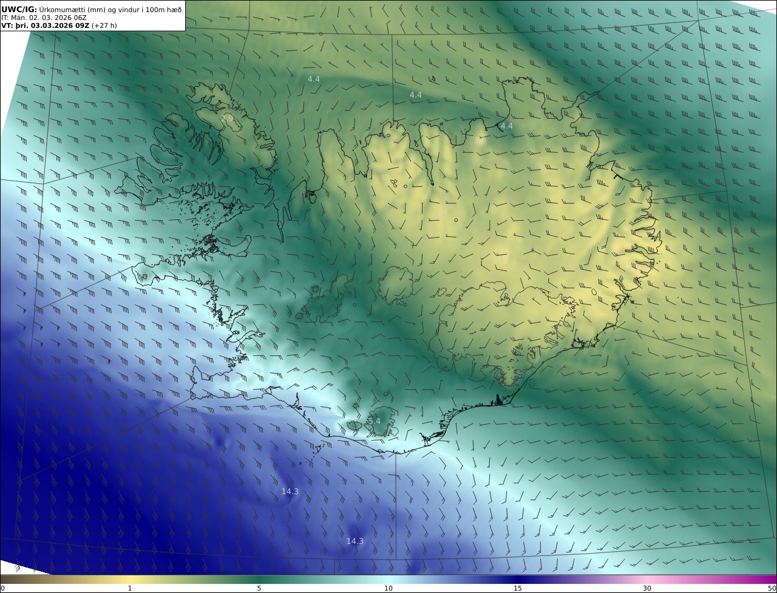Image resolution: width=777 pixels, height=593 pixels.
Task: Click the colorbar tick label 10
Action: (x=388, y=588)
